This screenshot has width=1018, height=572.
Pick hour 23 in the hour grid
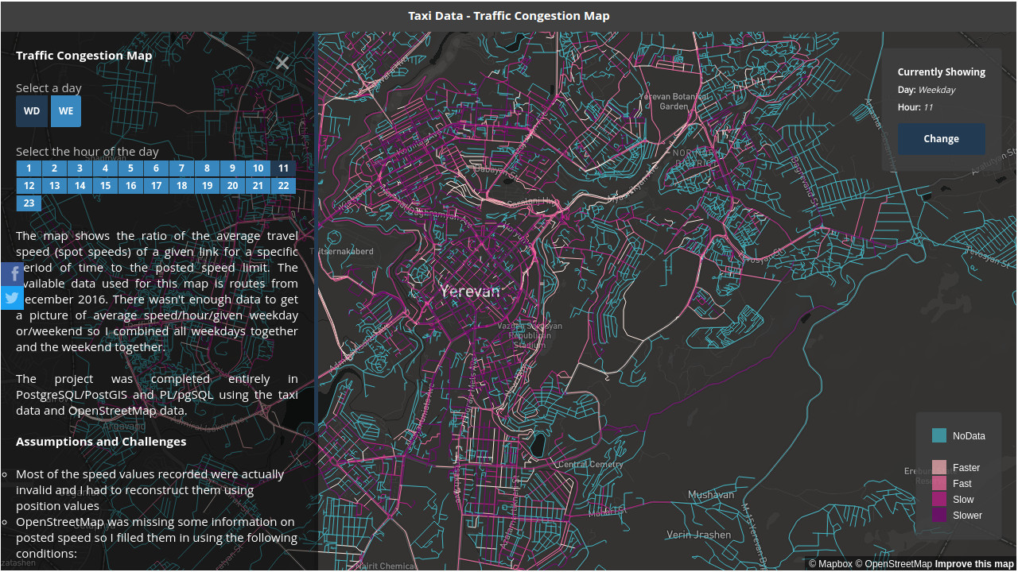coord(29,203)
